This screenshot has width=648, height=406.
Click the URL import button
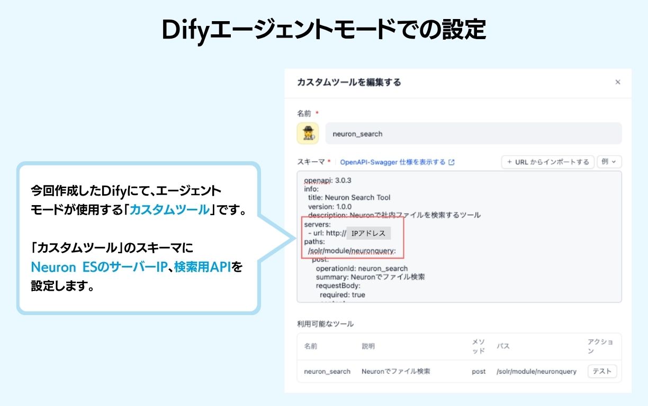548,162
